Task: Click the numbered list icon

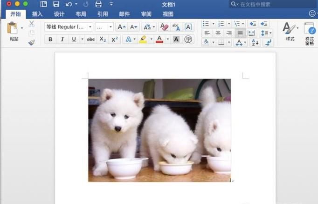Action: pyautogui.click(x=221, y=24)
